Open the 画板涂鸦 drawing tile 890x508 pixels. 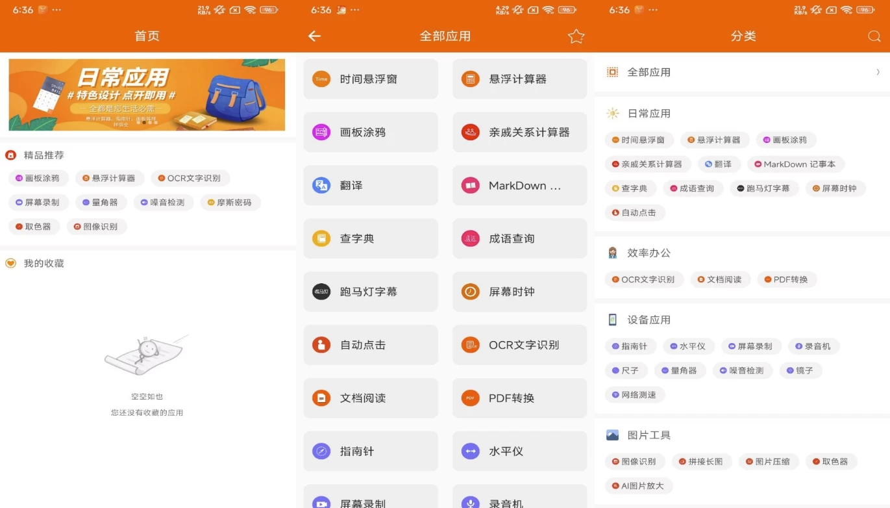tap(371, 133)
